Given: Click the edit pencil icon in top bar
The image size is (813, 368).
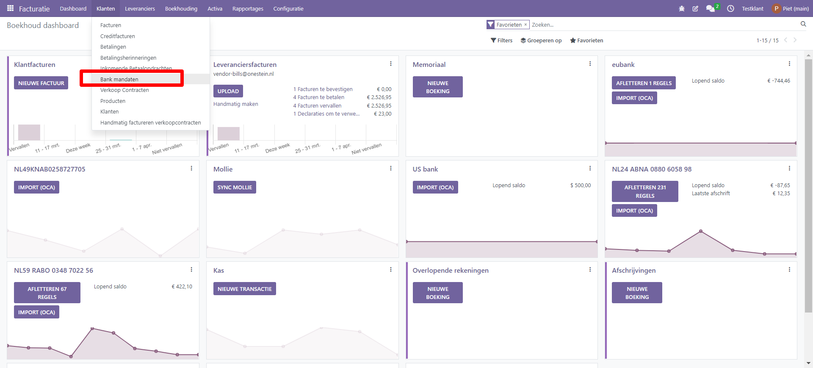Looking at the screenshot, I should [x=695, y=8].
